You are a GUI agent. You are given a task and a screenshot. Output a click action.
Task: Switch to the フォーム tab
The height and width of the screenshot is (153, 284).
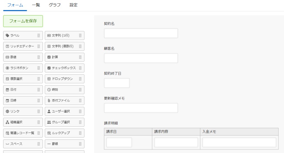pos(15,5)
